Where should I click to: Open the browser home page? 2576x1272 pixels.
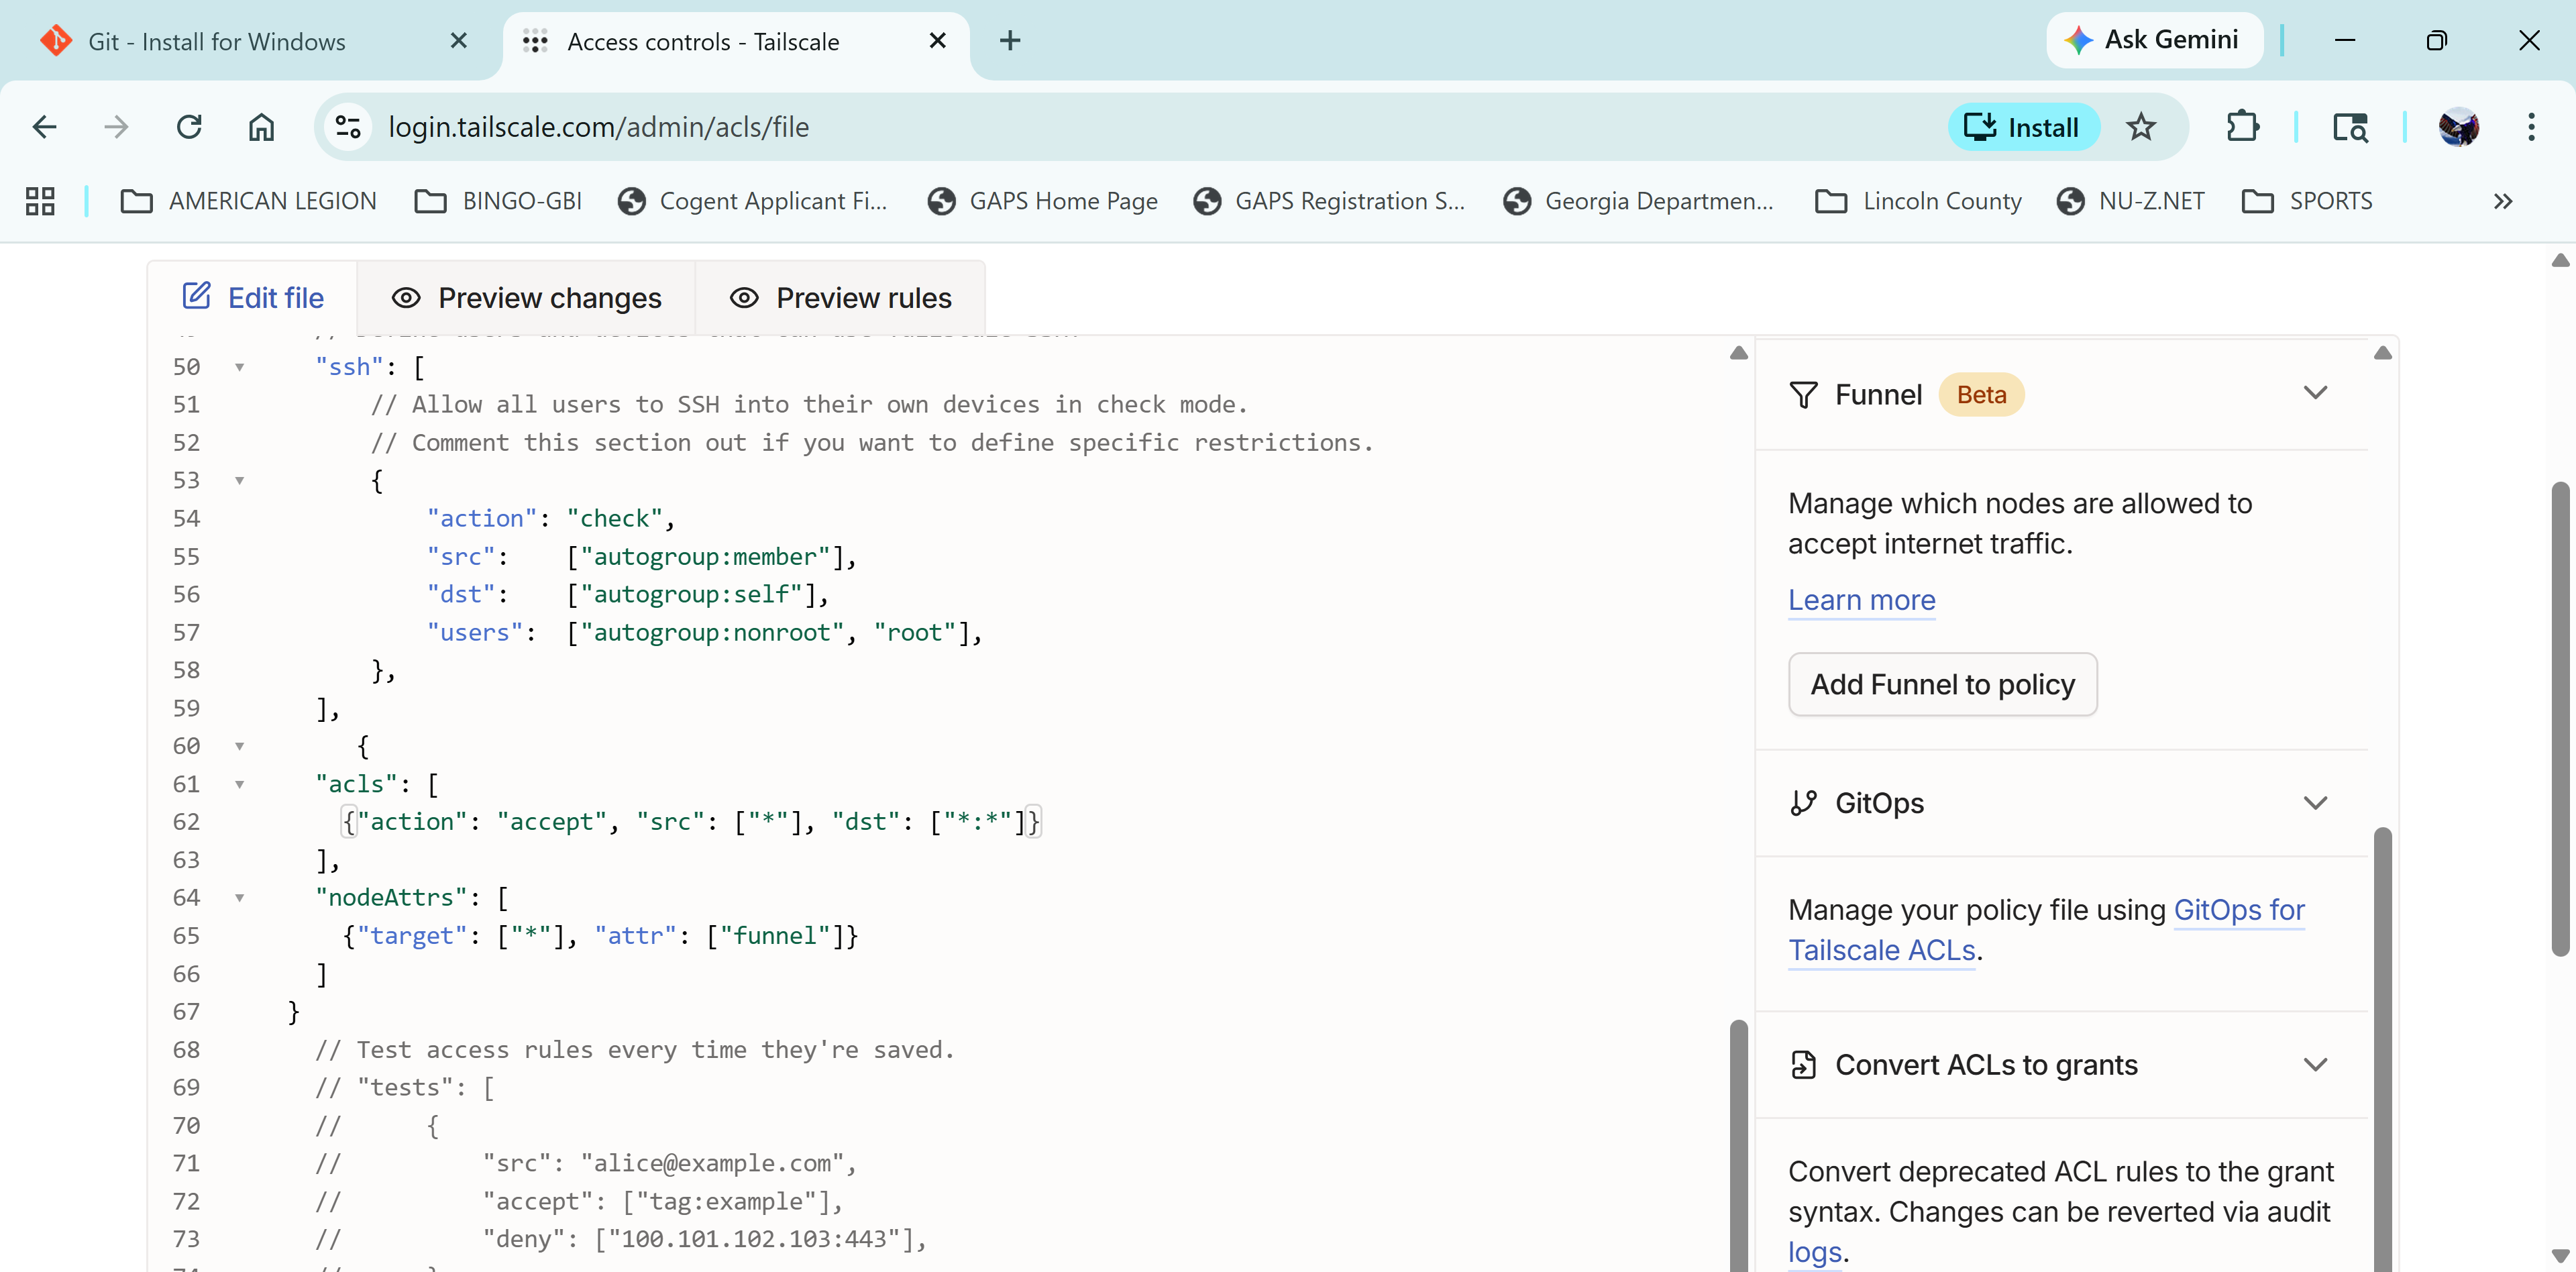[261, 127]
